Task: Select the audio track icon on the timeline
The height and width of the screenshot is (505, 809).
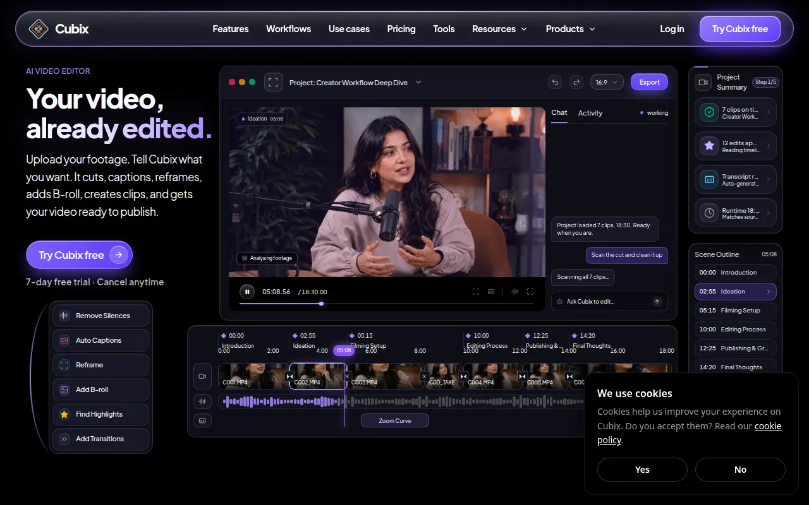Action: (x=202, y=401)
